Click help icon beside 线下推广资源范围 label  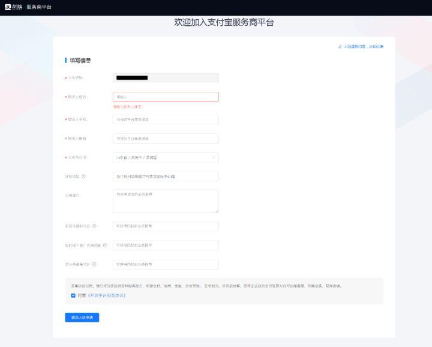pos(104,245)
